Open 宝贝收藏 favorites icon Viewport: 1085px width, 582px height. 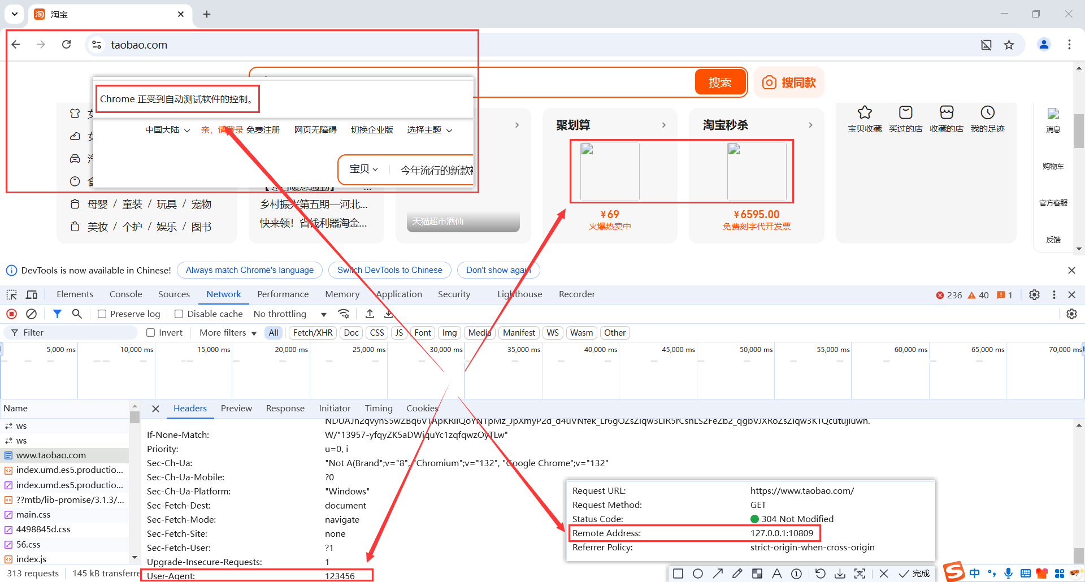(x=865, y=112)
